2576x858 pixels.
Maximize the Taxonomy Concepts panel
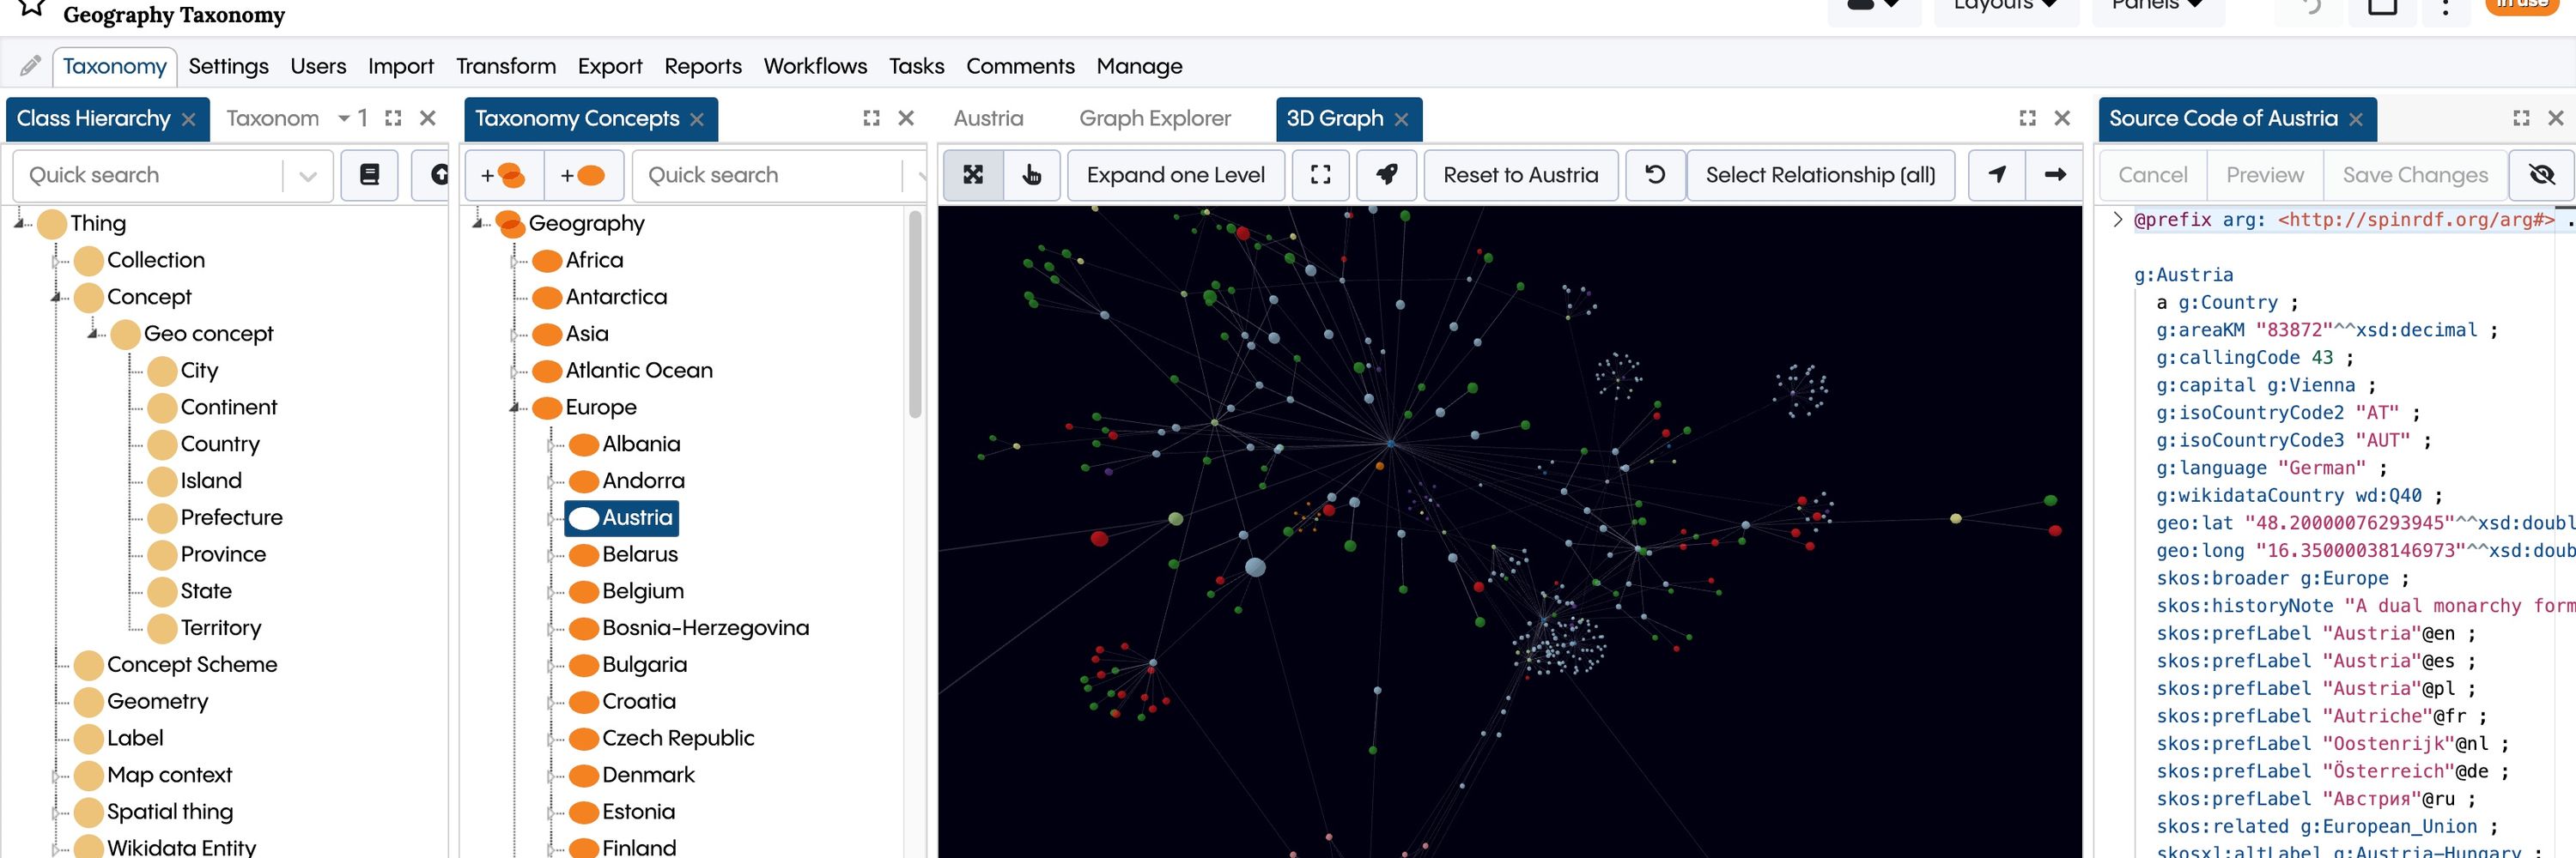click(871, 118)
